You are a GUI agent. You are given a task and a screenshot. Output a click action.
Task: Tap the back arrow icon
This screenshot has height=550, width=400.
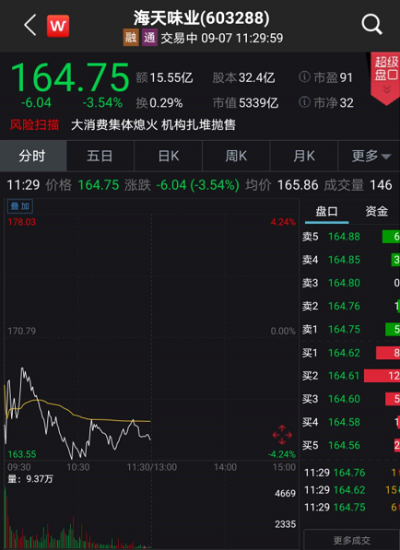30,25
